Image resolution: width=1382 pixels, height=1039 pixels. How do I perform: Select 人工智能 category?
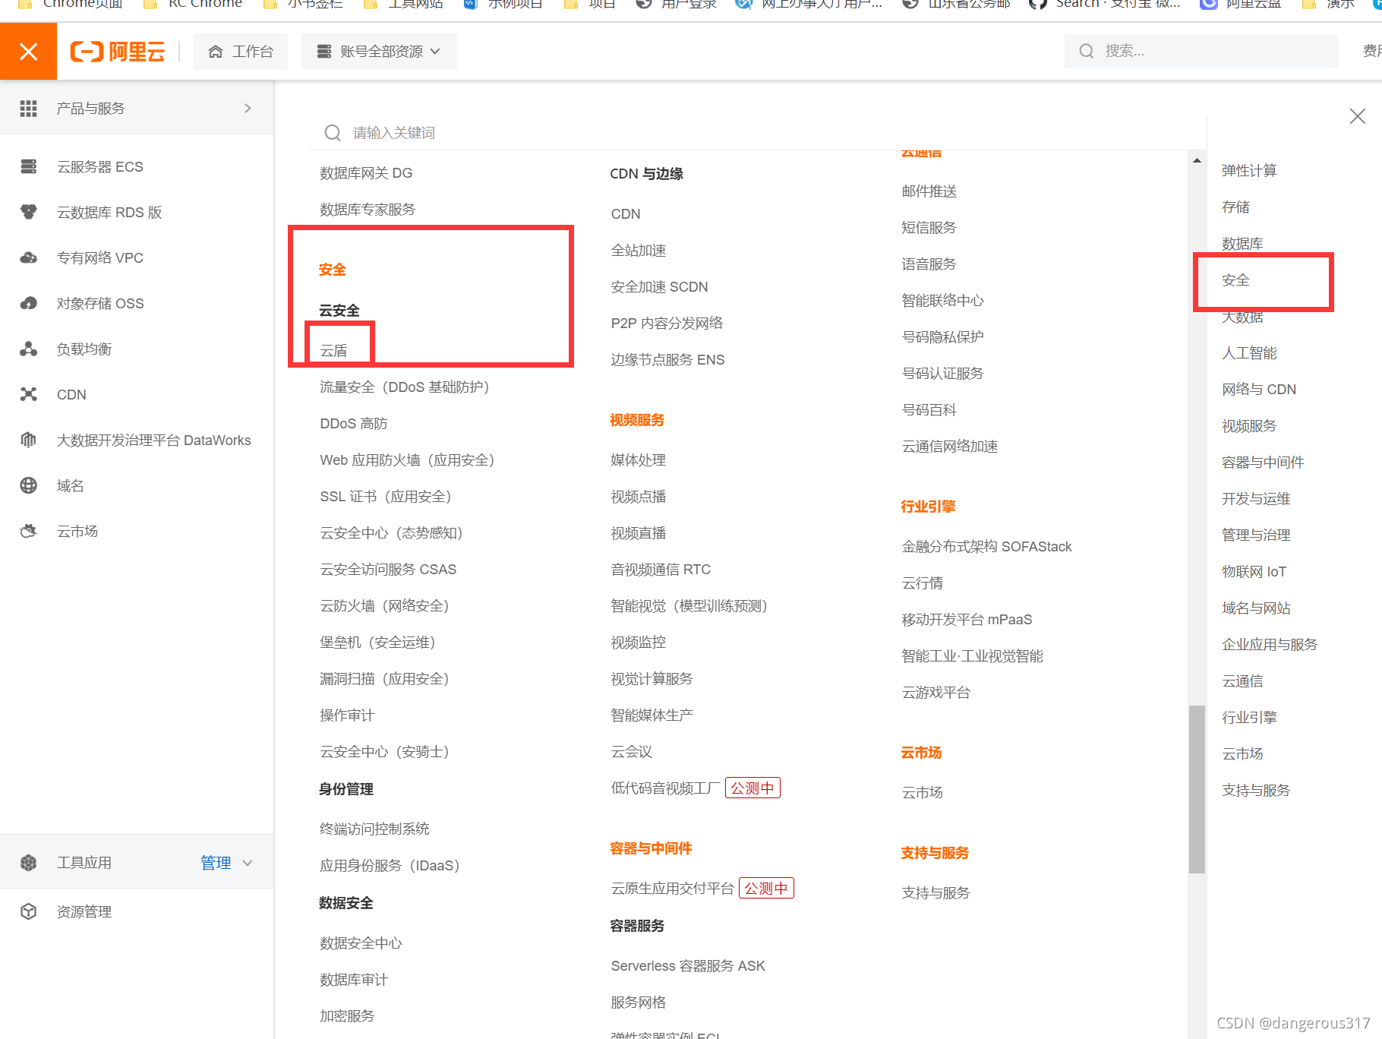(x=1249, y=353)
